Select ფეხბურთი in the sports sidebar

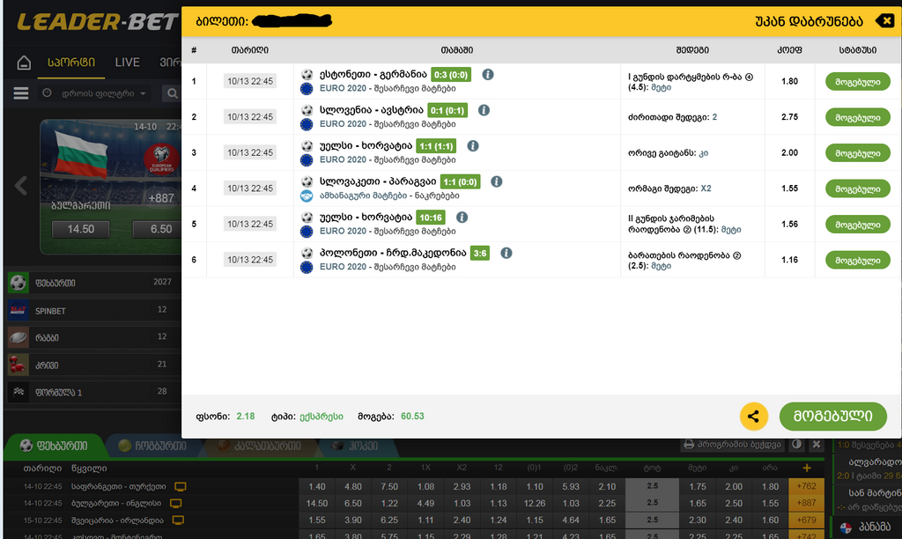click(x=92, y=283)
